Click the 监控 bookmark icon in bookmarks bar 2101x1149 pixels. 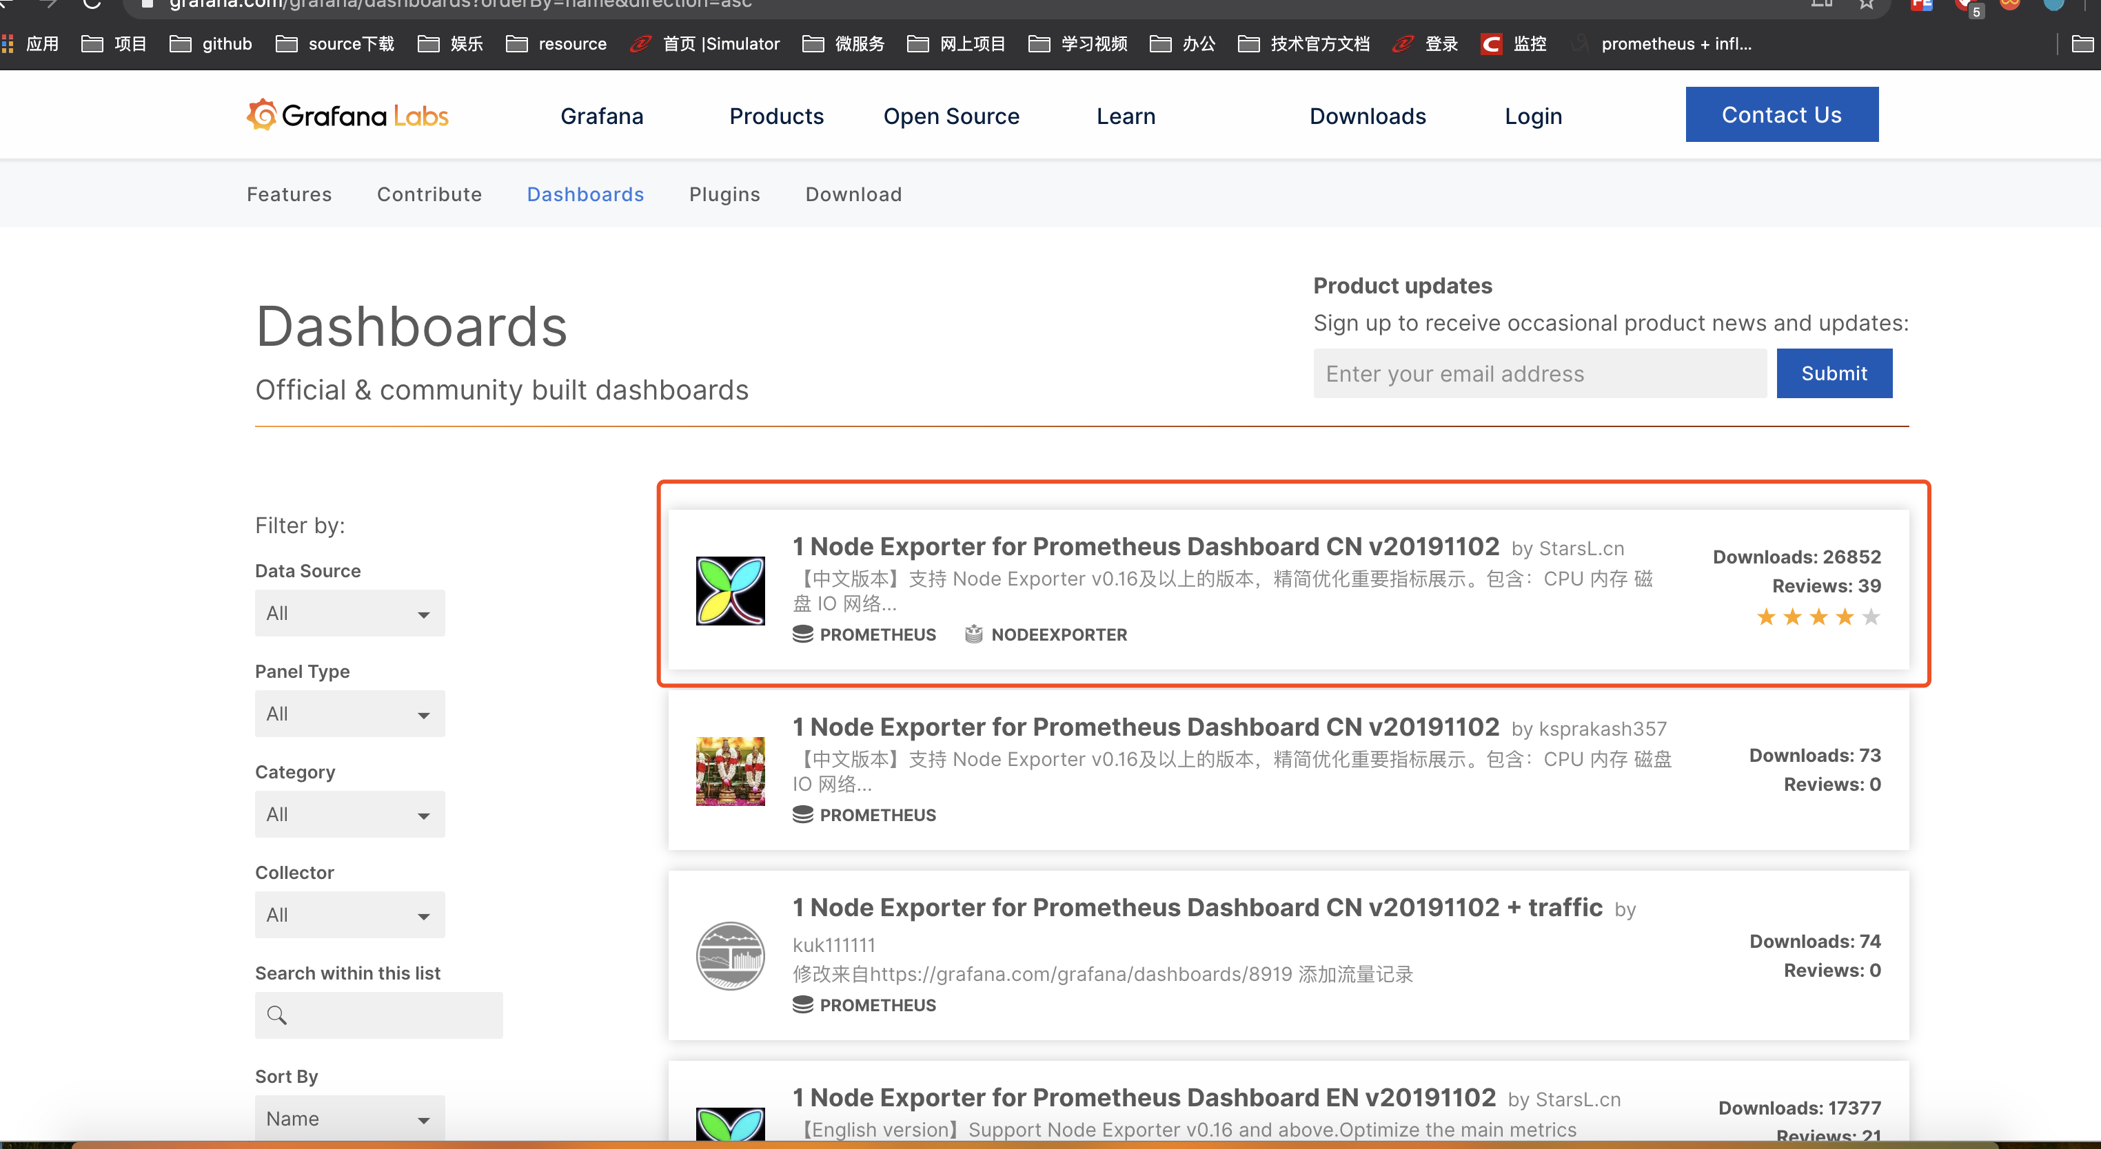click(1491, 44)
